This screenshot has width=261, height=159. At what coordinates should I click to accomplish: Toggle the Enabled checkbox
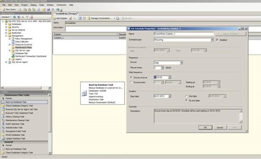click(x=217, y=40)
